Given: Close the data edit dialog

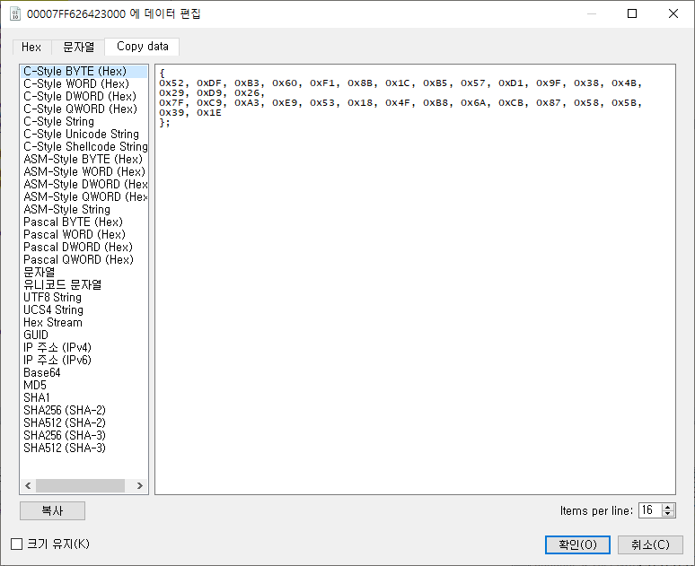Looking at the screenshot, I should pyautogui.click(x=673, y=13).
